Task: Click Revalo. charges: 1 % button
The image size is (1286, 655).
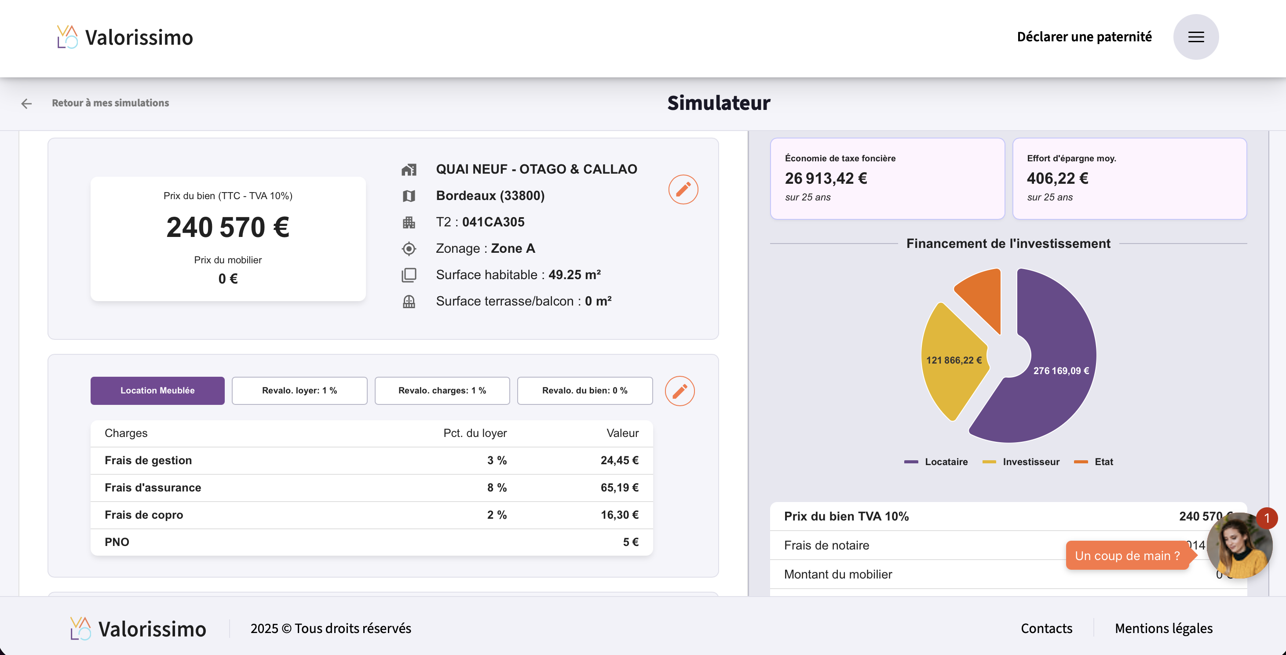Action: coord(442,391)
